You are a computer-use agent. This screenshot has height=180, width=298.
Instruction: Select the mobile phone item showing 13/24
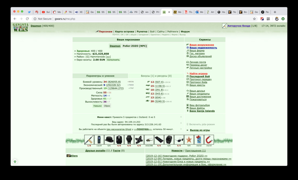click(x=99, y=140)
